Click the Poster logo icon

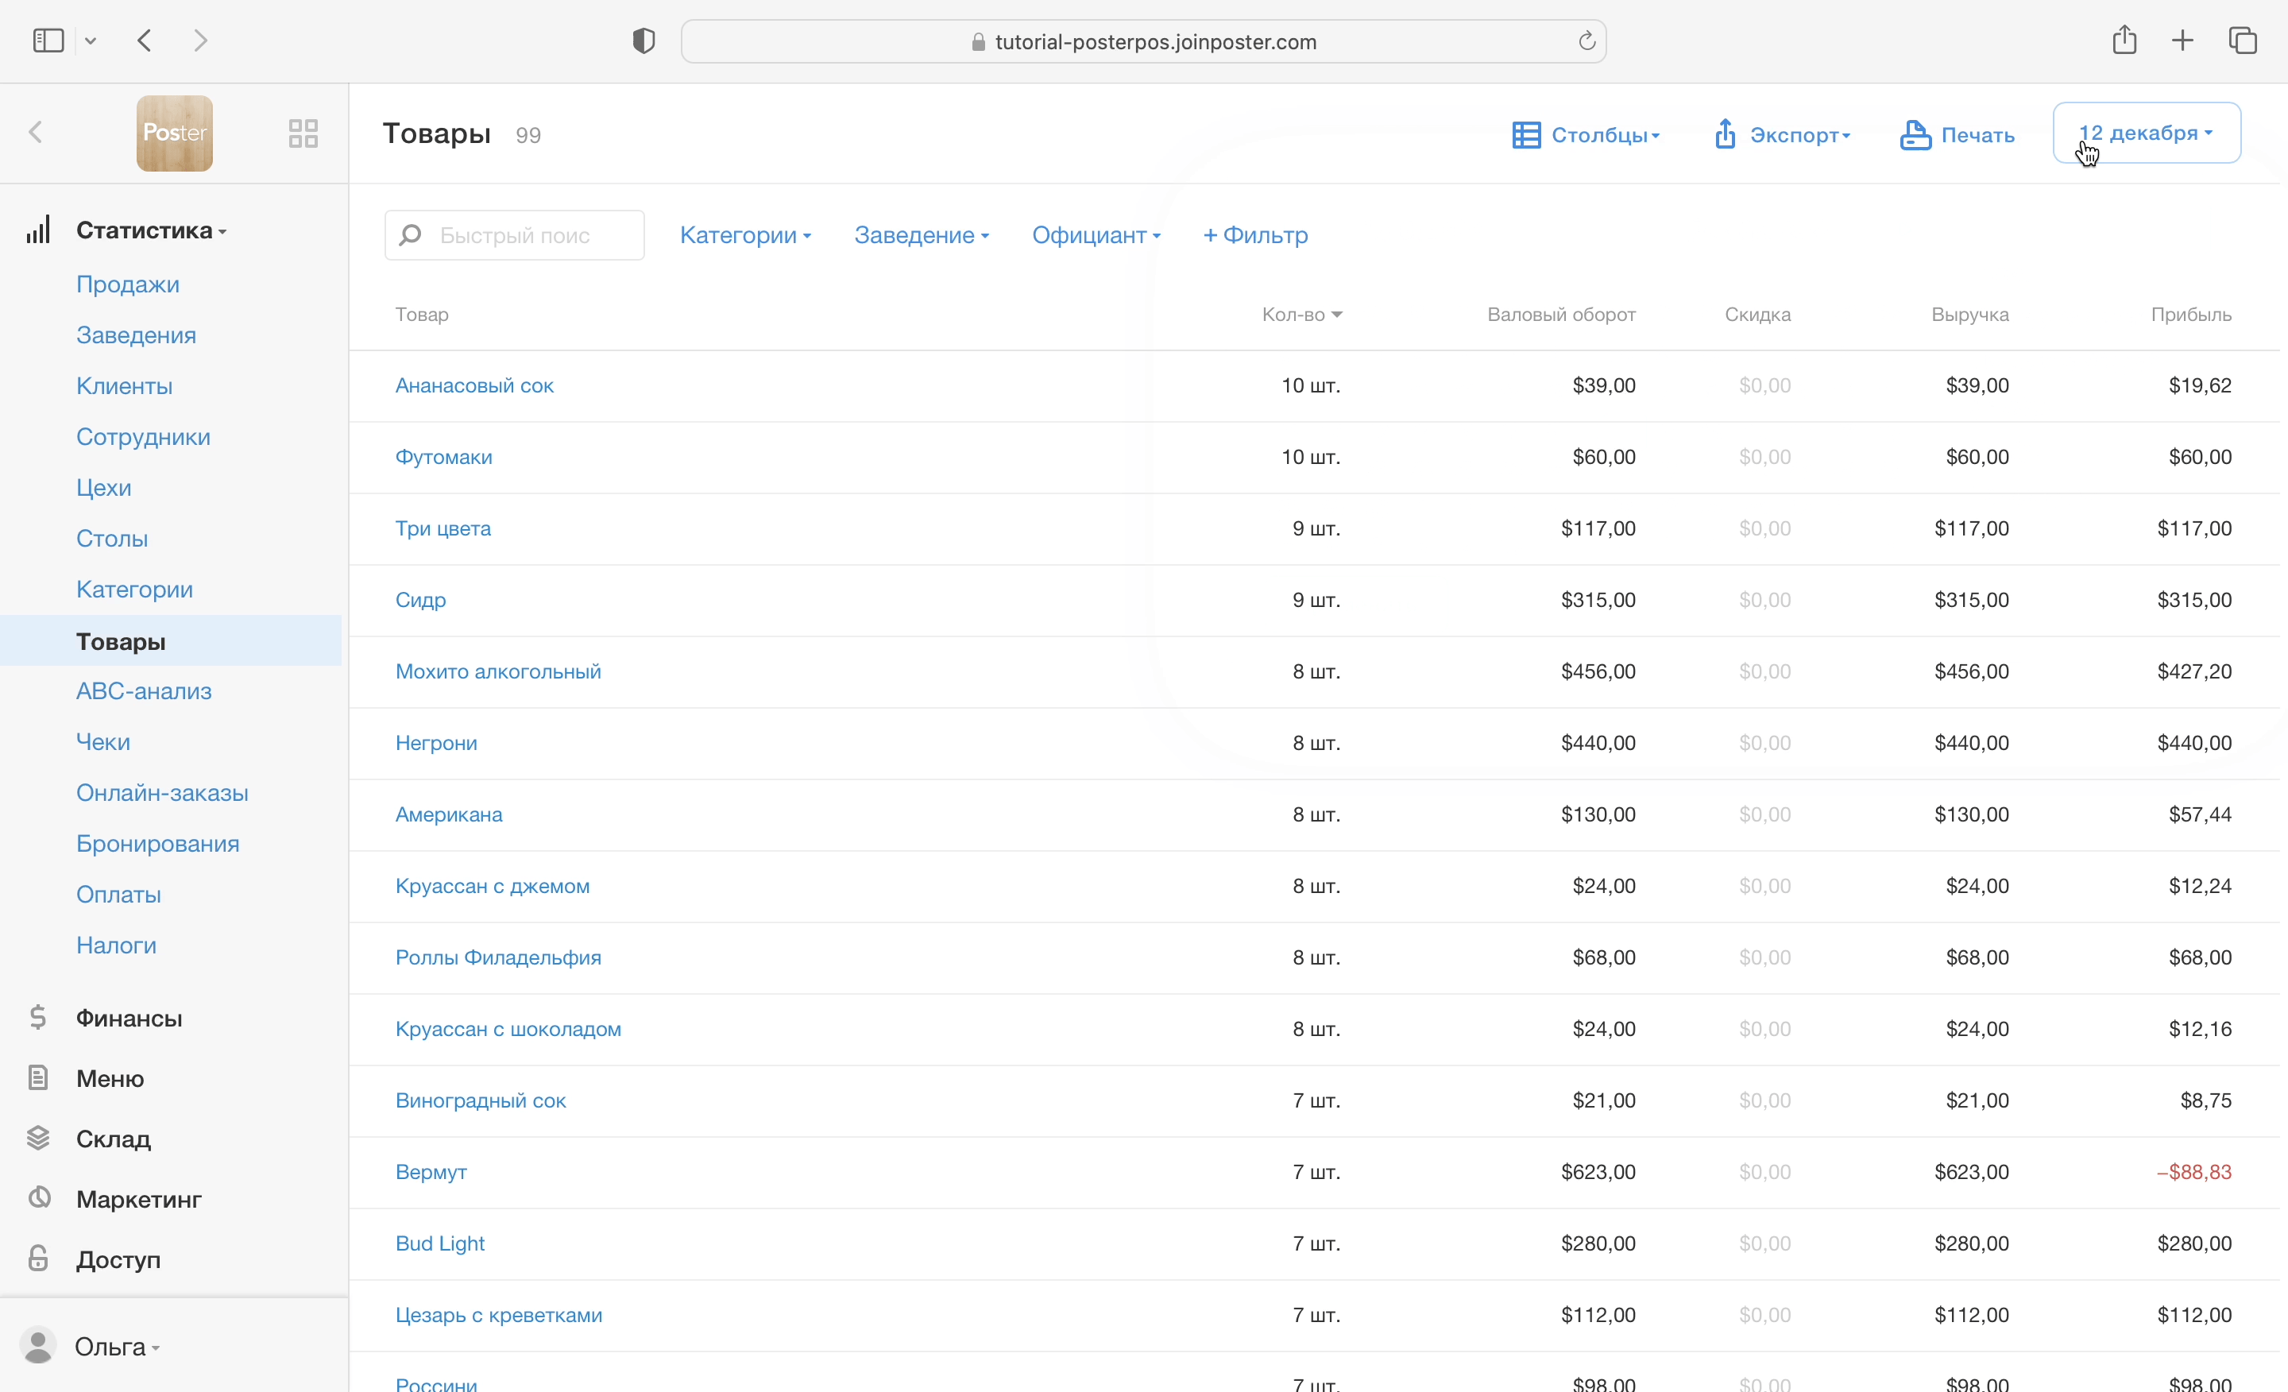(x=175, y=133)
